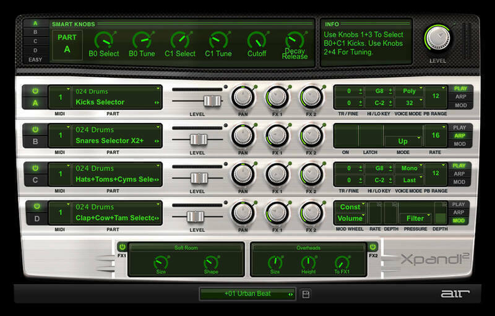Click the FX 2 knob for part A
The height and width of the screenshot is (316, 495).
coord(311,97)
